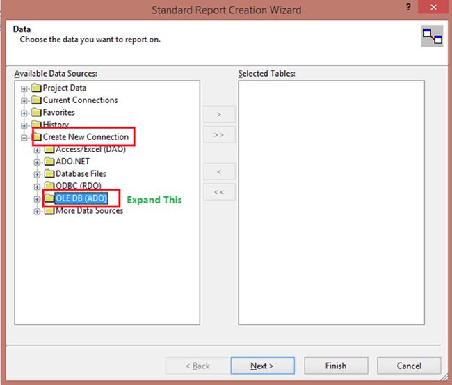452x385 pixels.
Task: Expand the More Data Sources node
Action: point(37,212)
